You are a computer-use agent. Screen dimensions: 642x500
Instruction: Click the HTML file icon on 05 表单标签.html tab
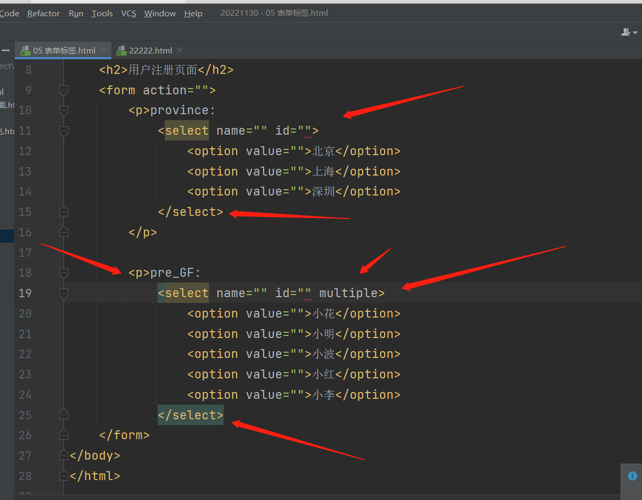(25, 50)
